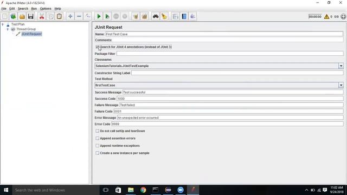Image resolution: width=347 pixels, height=195 pixels.
Task: Click the Failure Message field
Action: [x=232, y=105]
